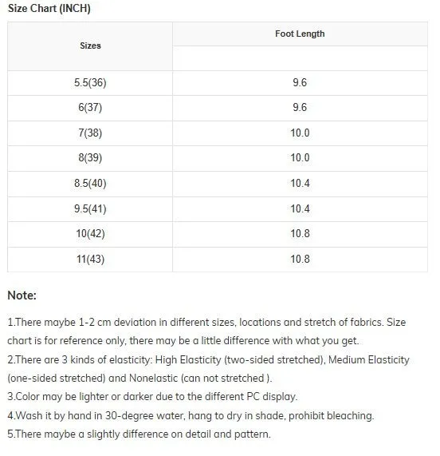Screen dimensions: 440x456
Task: Click the 8(39) size cell
Action: pos(90,158)
